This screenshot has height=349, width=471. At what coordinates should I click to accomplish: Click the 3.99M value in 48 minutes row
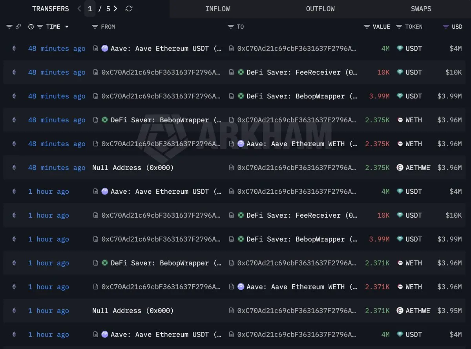click(379, 96)
